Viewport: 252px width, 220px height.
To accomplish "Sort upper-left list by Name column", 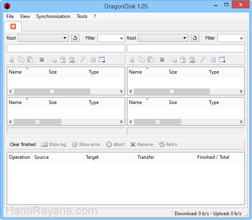I will (x=27, y=72).
